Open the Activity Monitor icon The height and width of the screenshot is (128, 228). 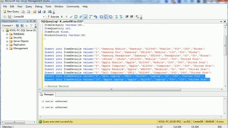click(50, 12)
